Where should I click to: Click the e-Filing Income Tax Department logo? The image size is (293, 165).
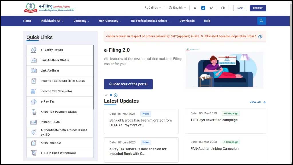pyautogui.click(x=49, y=8)
